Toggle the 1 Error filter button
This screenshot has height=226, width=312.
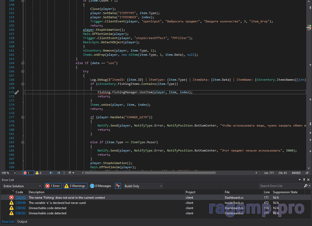pos(53,186)
